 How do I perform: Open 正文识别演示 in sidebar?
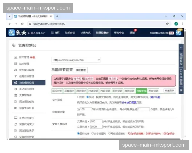coord(27,118)
